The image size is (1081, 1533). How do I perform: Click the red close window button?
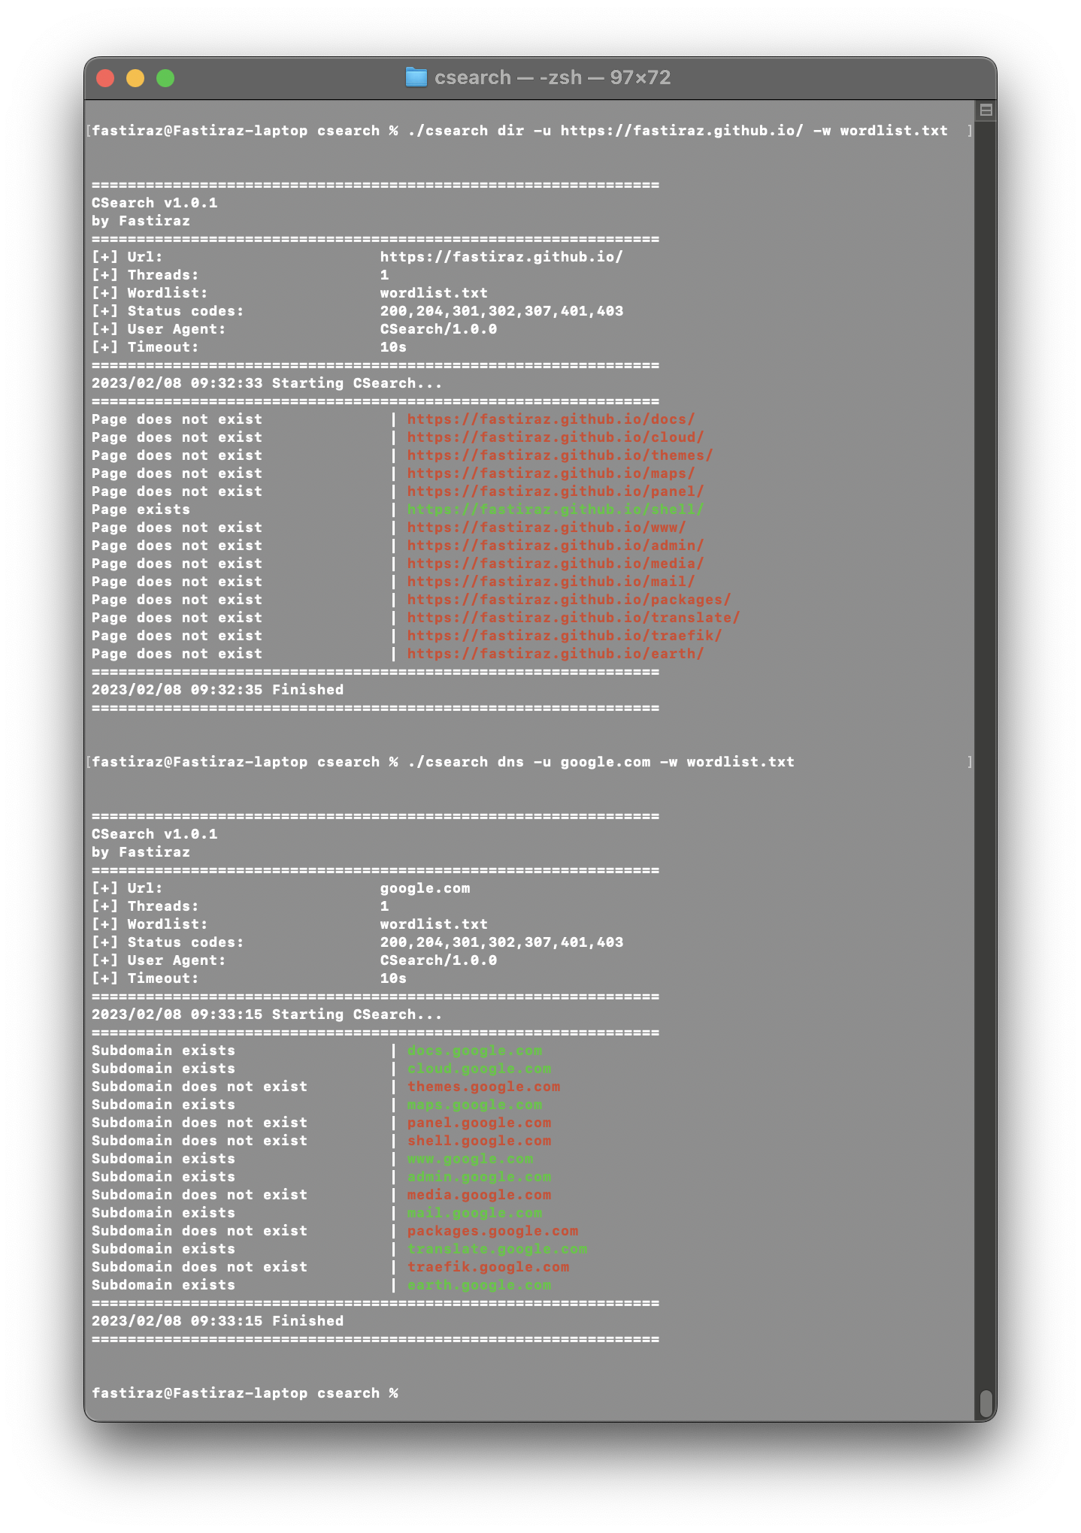click(105, 78)
